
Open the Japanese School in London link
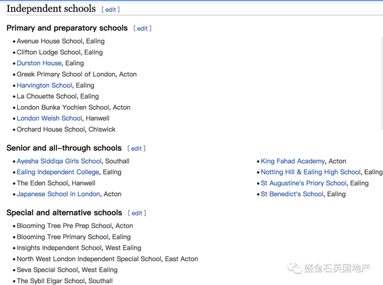[x=58, y=194]
